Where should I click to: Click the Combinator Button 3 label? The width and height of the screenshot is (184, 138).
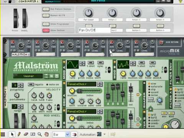136,30
